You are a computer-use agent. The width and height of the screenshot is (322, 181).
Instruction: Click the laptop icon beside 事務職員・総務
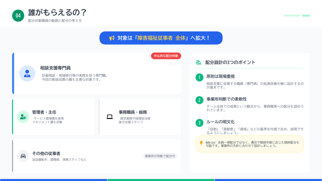coord(109,117)
